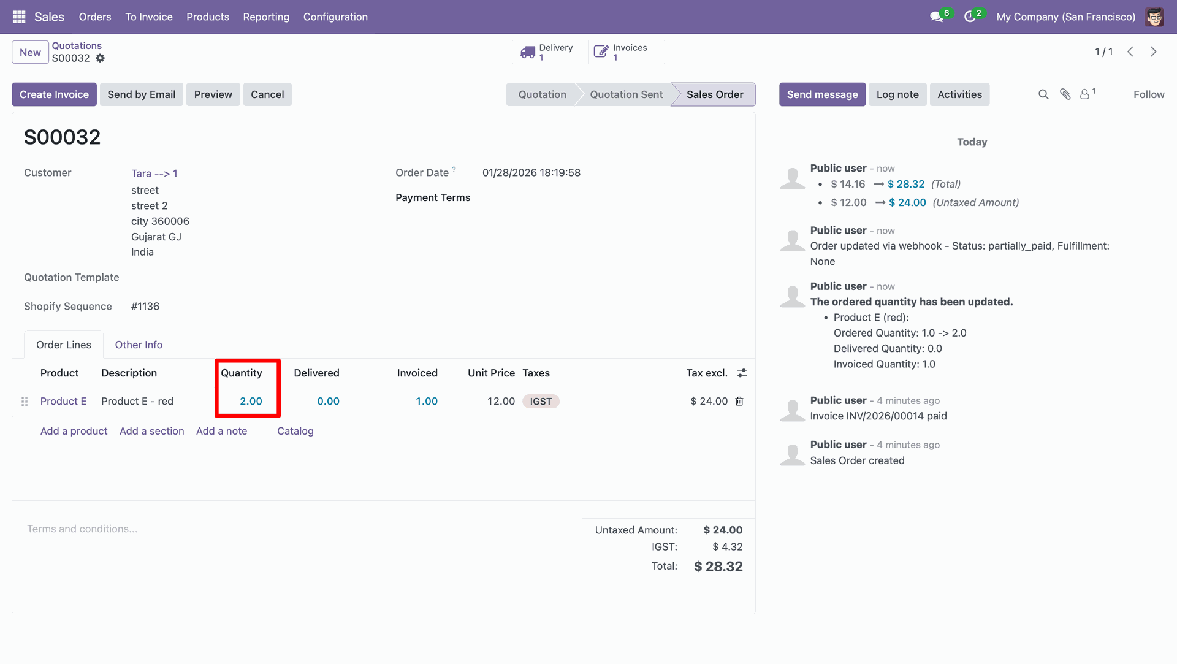1177x664 pixels.
Task: Open My Company (San Francisco) switcher
Action: click(x=1065, y=17)
